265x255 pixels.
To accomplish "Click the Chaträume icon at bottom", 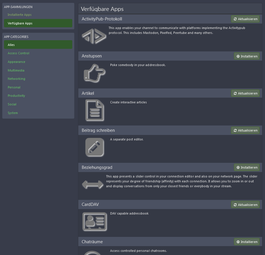I will [x=93, y=253].
